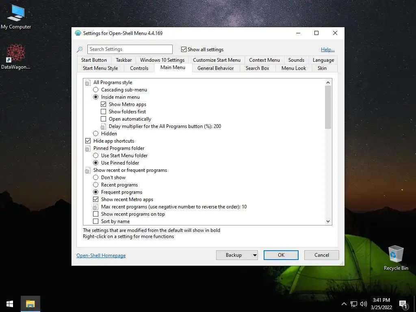
Task: Show hidden system tray icons
Action: click(344, 304)
